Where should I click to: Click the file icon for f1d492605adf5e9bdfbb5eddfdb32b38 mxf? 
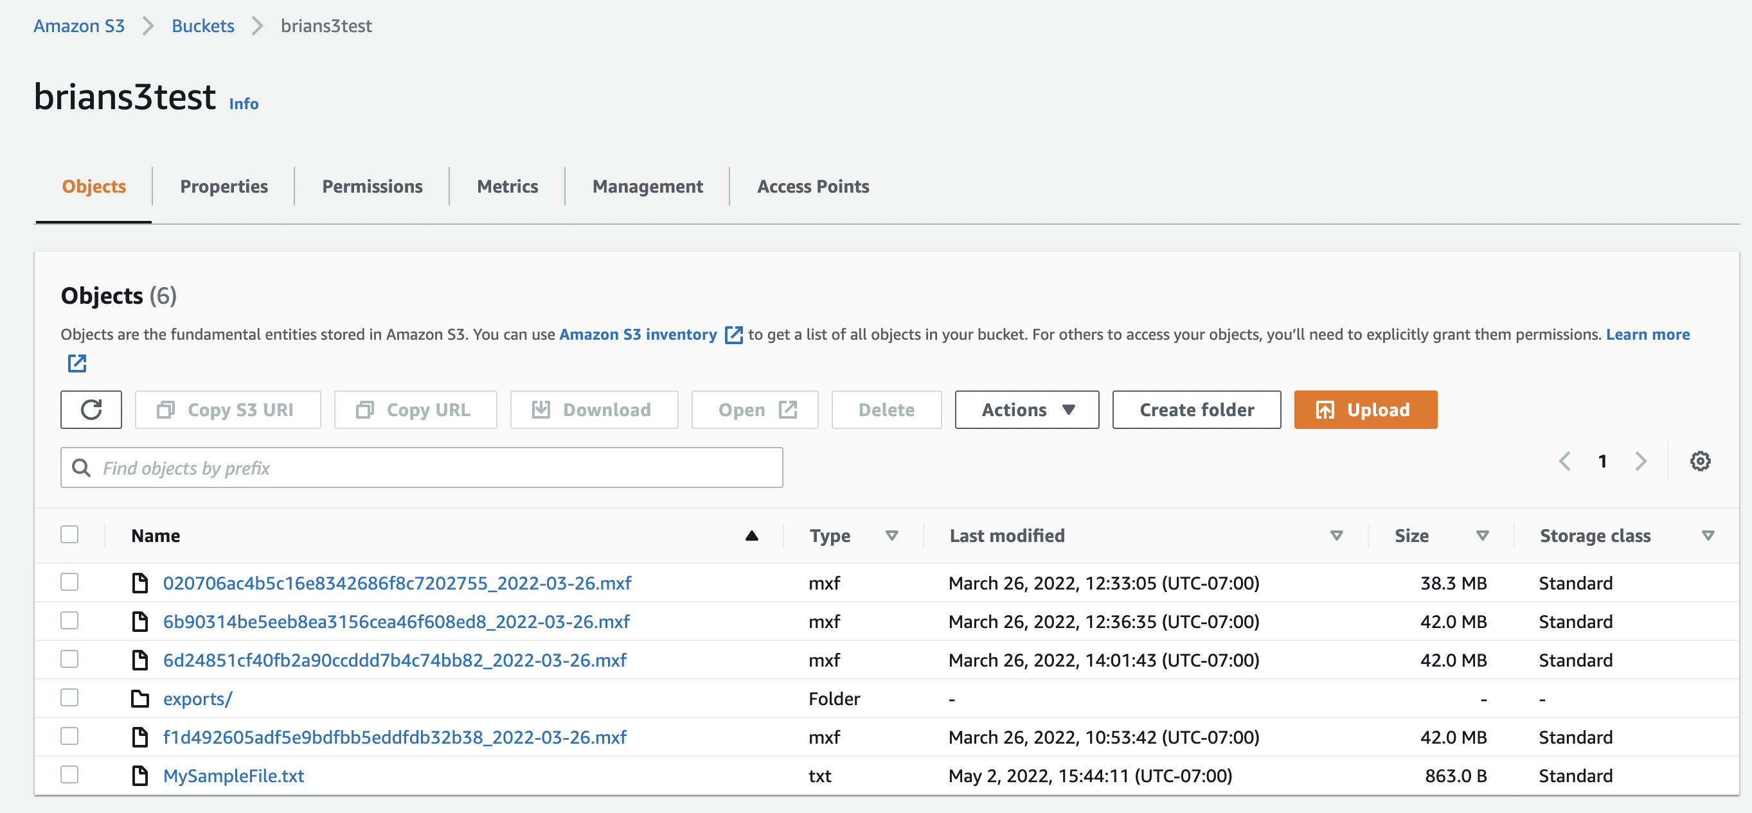coord(139,737)
